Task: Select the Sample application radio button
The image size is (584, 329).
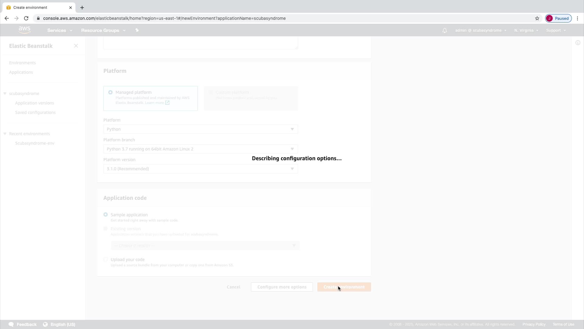Action: point(106,214)
